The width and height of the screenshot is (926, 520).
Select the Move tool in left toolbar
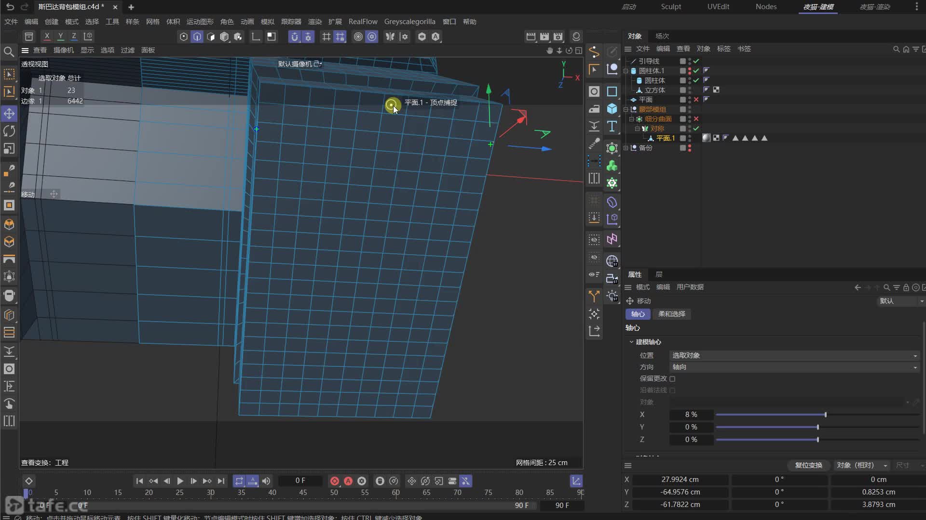click(x=9, y=114)
